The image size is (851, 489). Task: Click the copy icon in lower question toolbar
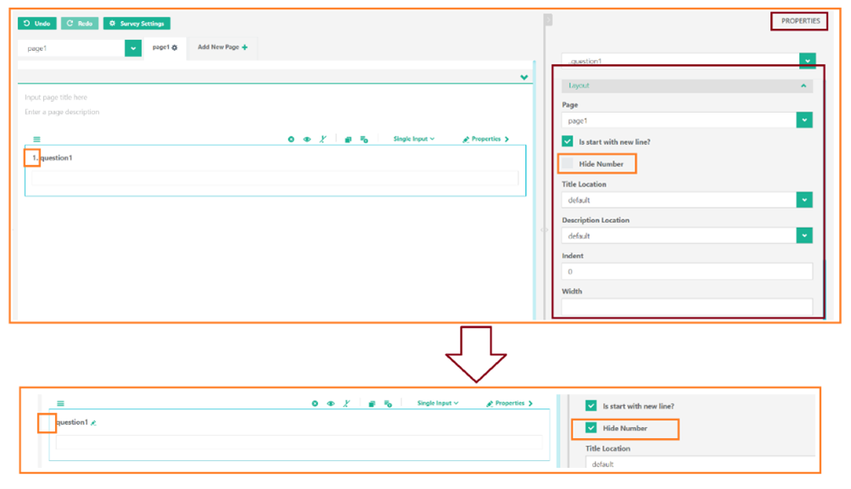point(372,403)
